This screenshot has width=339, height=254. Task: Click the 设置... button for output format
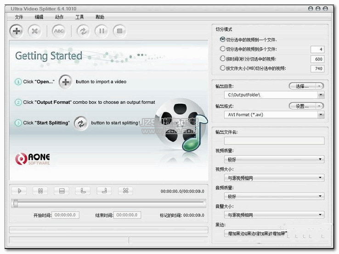pos(306,106)
